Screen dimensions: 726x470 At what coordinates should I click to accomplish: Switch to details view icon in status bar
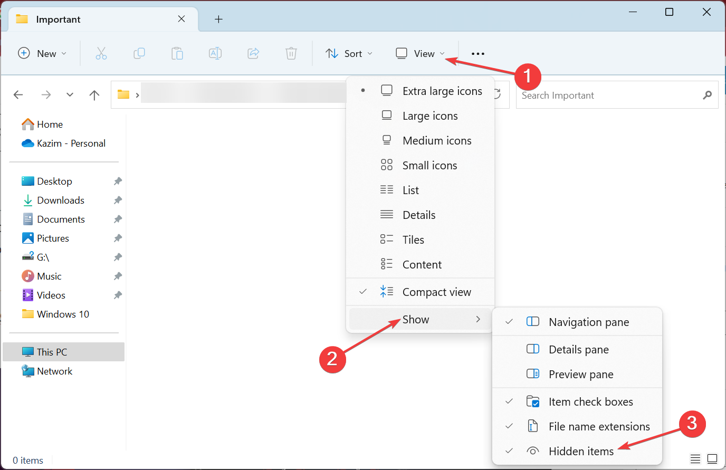click(695, 458)
